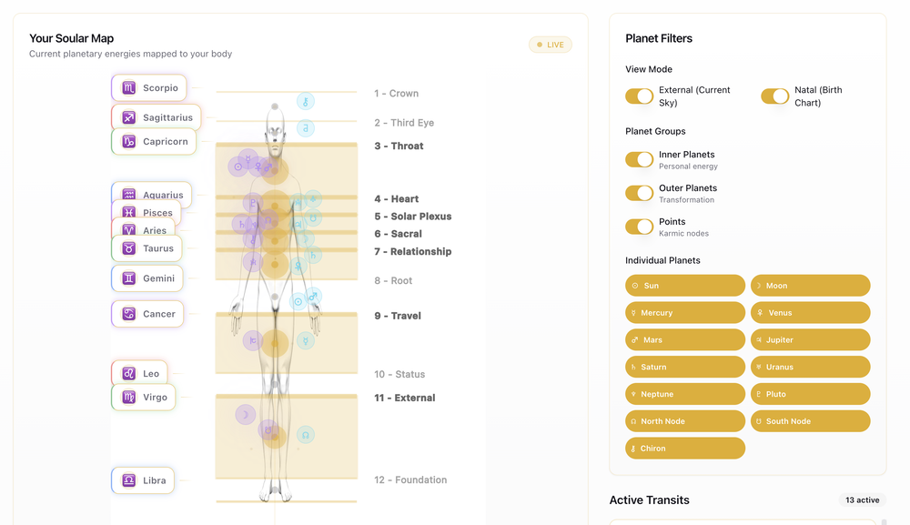Select the Mars planet icon
This screenshot has width=910, height=525.
(633, 339)
